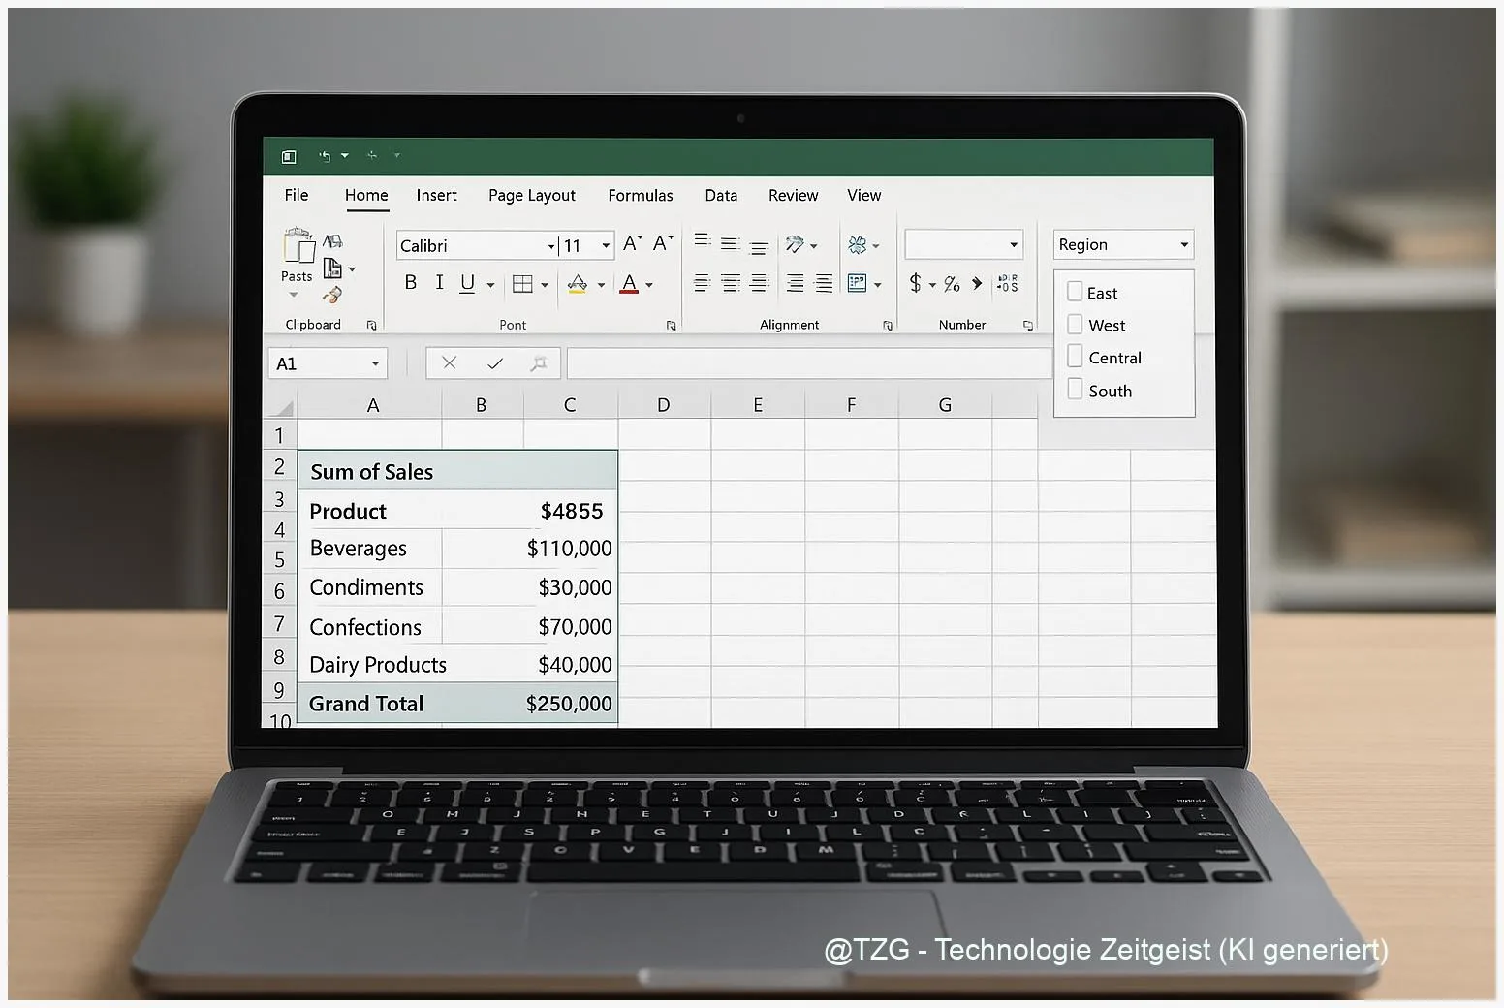Click the formula bar cancel X button
This screenshot has height=1008, width=1504.
[x=449, y=363]
